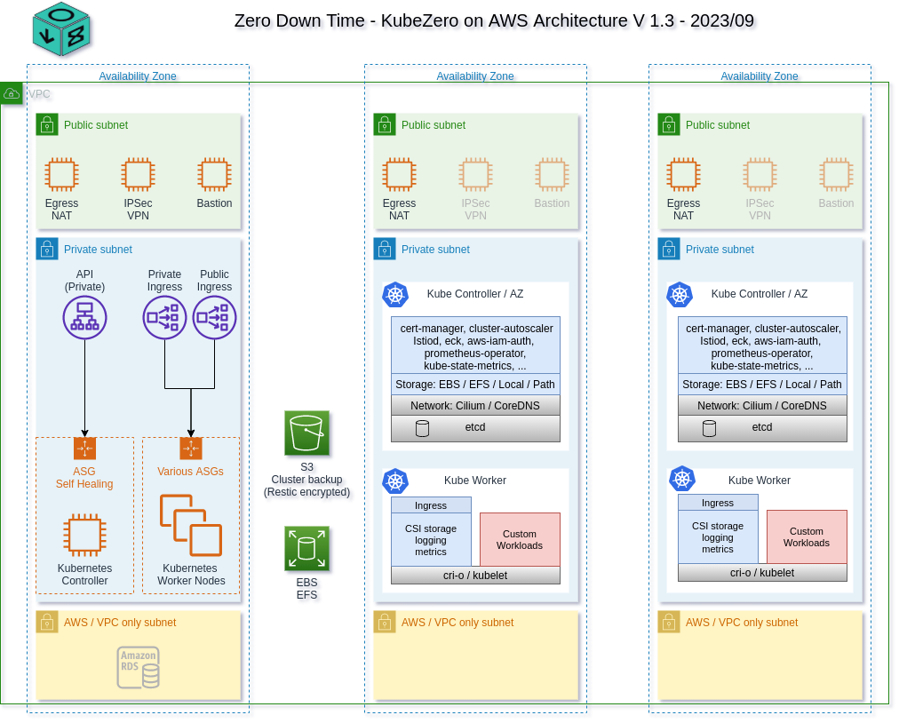Click 'Kube Worker' label in middle zone
This screenshot has height=723, width=899.
click(x=475, y=481)
